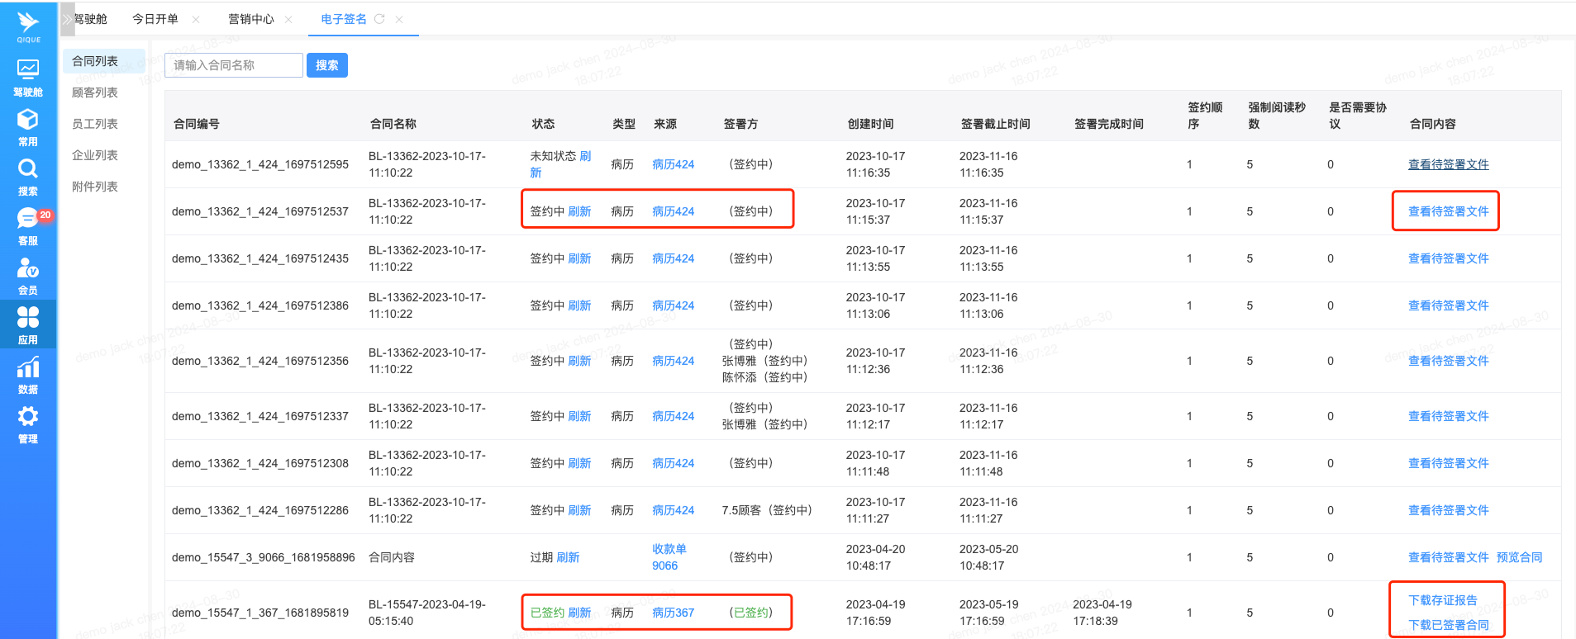Click 下载存证报告 link in last row

click(1442, 600)
